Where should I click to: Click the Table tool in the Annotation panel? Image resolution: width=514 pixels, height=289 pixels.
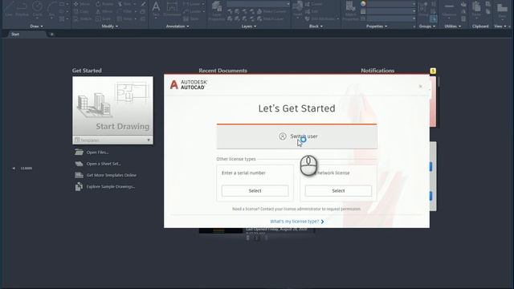(191, 19)
